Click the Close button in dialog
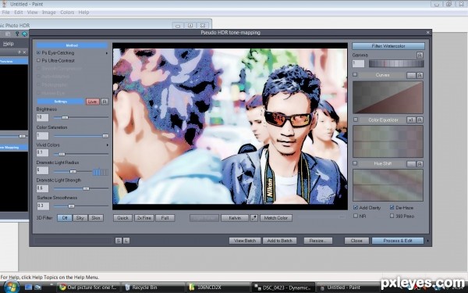Screen dimensions: 468x293 pos(356,241)
